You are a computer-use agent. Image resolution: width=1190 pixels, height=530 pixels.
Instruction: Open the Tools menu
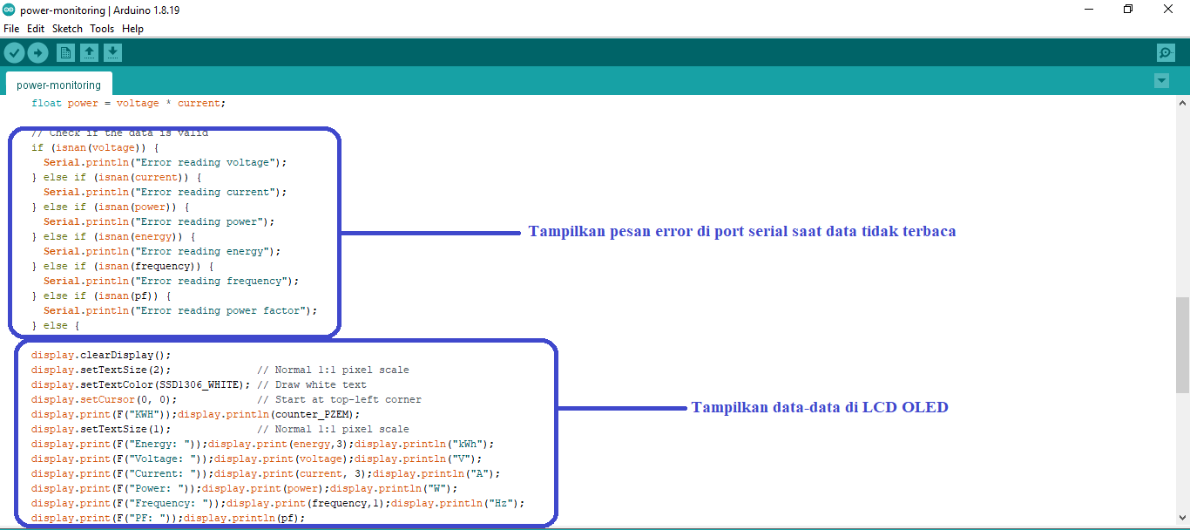point(102,29)
